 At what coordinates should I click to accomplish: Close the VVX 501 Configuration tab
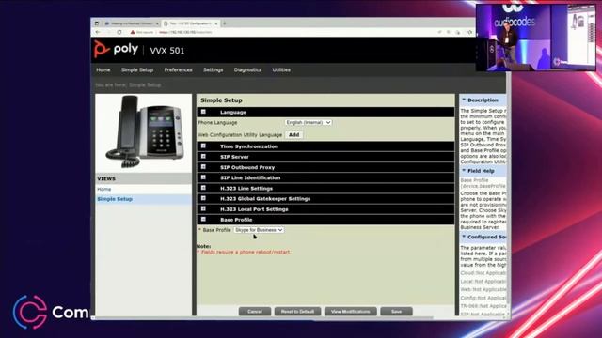tap(216, 23)
